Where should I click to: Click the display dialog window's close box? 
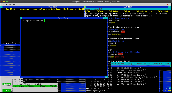1,77
